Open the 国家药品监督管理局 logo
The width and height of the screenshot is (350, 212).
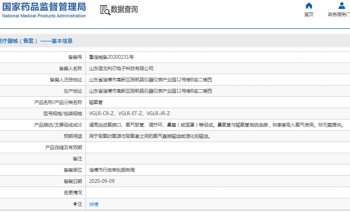pos(44,10)
